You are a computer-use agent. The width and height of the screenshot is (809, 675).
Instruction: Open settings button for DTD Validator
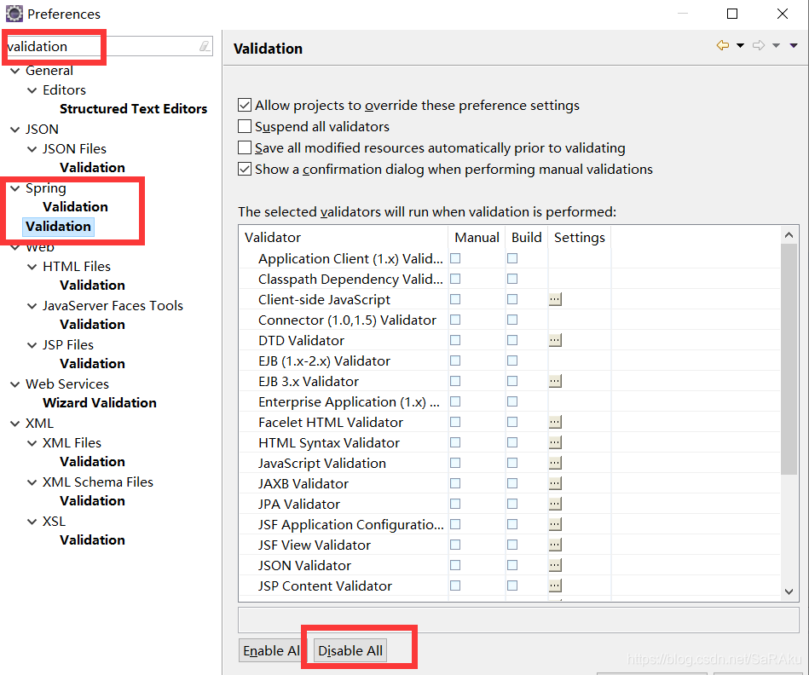(x=555, y=340)
